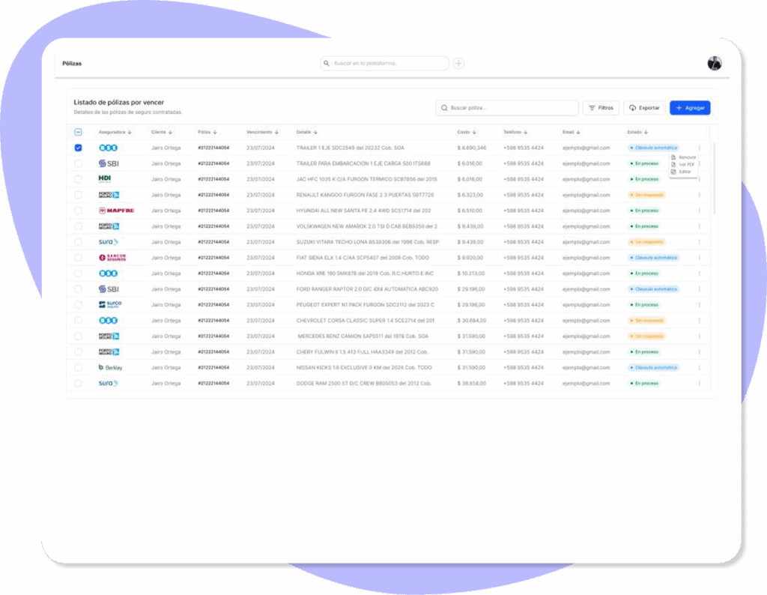Click the plus circle beside the top search
The height and width of the screenshot is (595, 767).
pyautogui.click(x=458, y=64)
